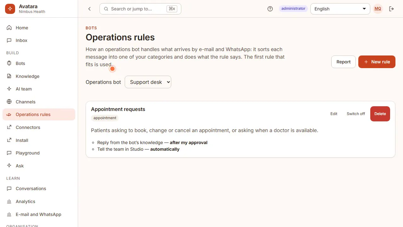This screenshot has height=227, width=403.
Task: Click 'Tell the team in Studio' action line
Action: click(x=138, y=149)
